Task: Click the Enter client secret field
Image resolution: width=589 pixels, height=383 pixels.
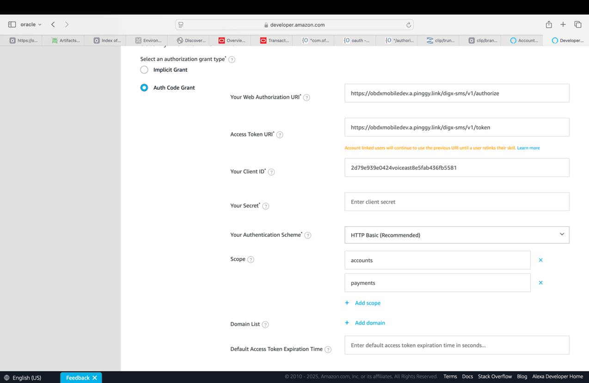Action: 457,202
